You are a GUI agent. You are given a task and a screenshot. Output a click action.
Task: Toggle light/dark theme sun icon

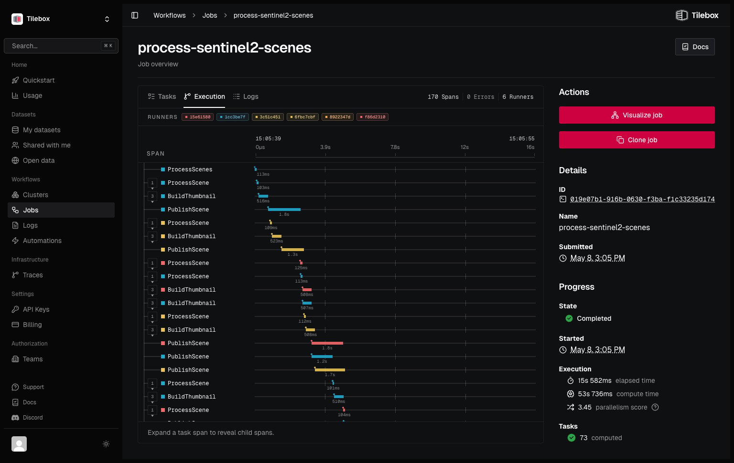(x=106, y=444)
